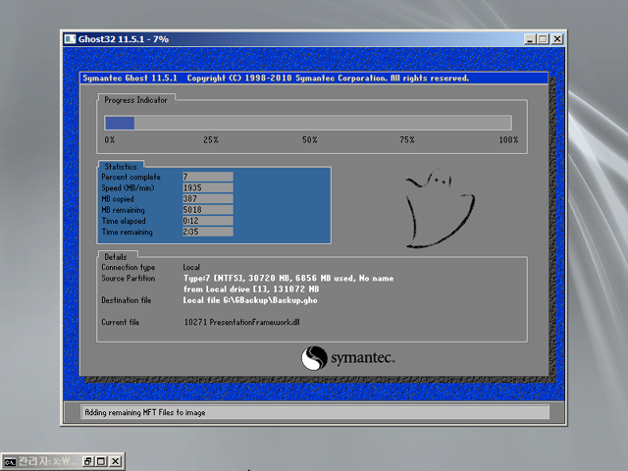Click the 'from Local drive [1]' line
The height and width of the screenshot is (471, 628).
point(251,289)
